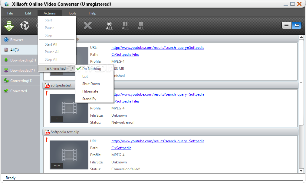Click the convert recycle-arrows toolbar icon

(x=25, y=26)
